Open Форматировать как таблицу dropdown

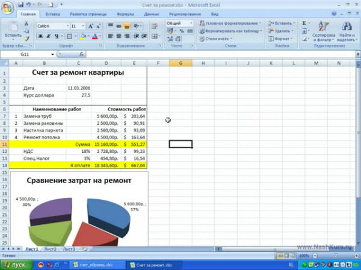coord(230,31)
